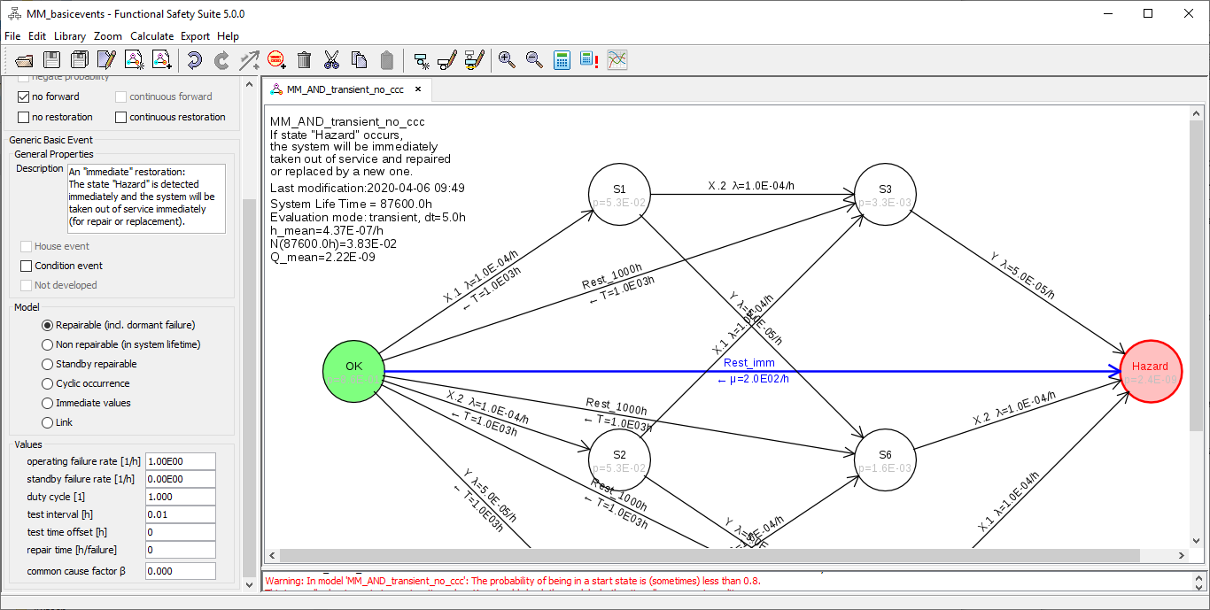Click the red Hazard state node

click(x=1150, y=372)
